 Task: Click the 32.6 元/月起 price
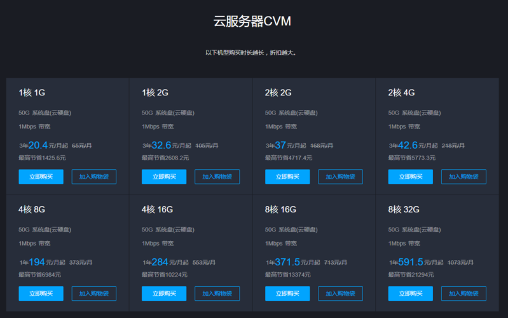point(172,145)
